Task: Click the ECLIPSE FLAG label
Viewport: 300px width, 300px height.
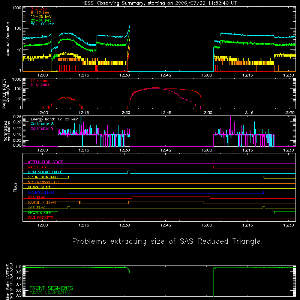Action: tap(41, 192)
